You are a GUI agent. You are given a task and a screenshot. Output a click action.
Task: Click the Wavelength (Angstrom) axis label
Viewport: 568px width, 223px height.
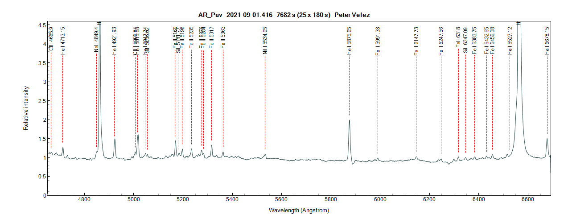[299, 210]
